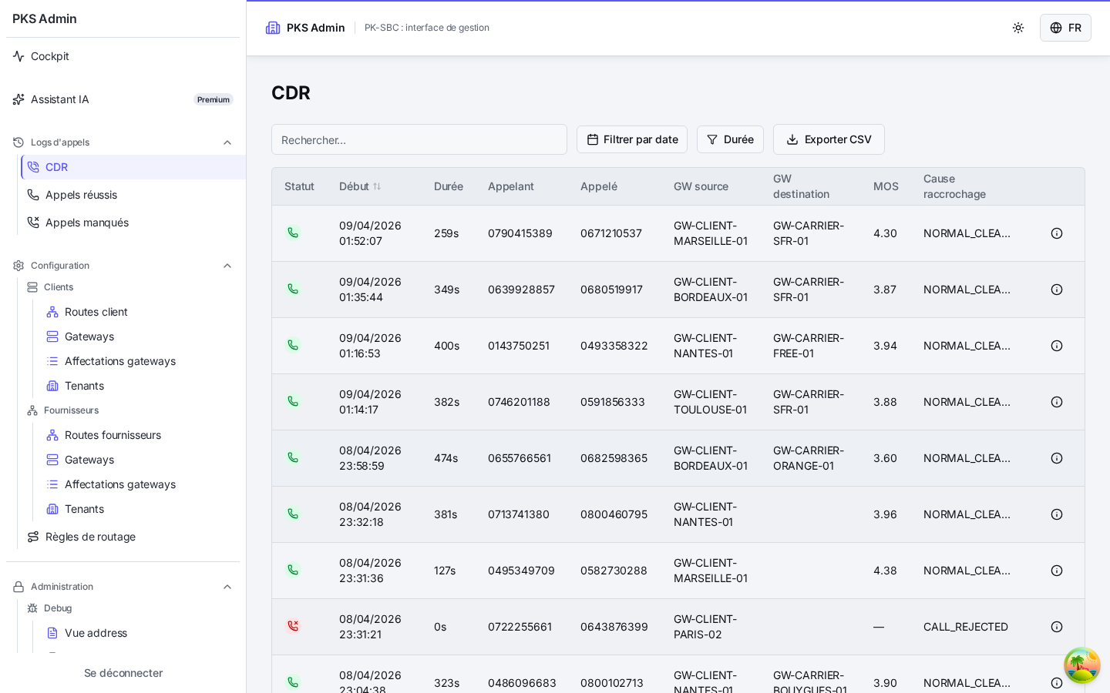The height and width of the screenshot is (693, 1110).
Task: Open Filtrer par date picker
Action: point(632,139)
